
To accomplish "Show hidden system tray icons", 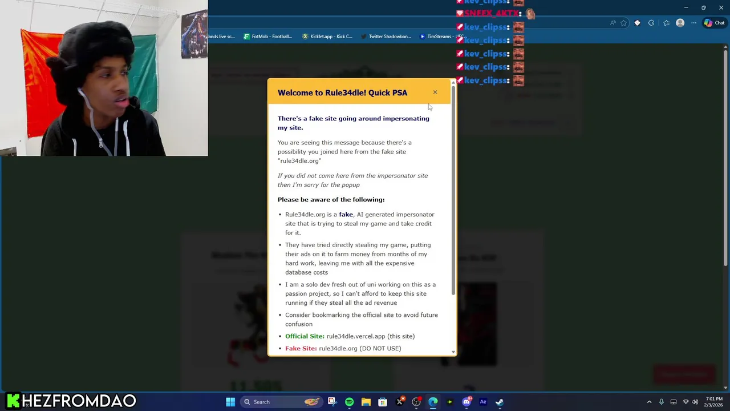I will coord(649,402).
